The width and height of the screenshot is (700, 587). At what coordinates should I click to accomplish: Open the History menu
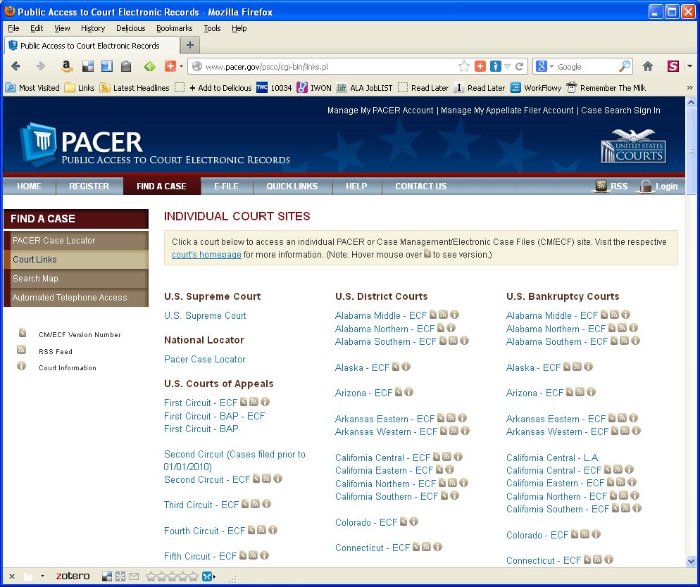(x=93, y=28)
